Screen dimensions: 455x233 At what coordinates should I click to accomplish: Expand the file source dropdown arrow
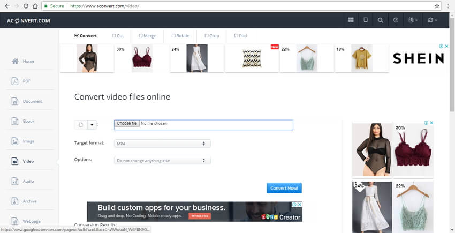[x=92, y=125]
